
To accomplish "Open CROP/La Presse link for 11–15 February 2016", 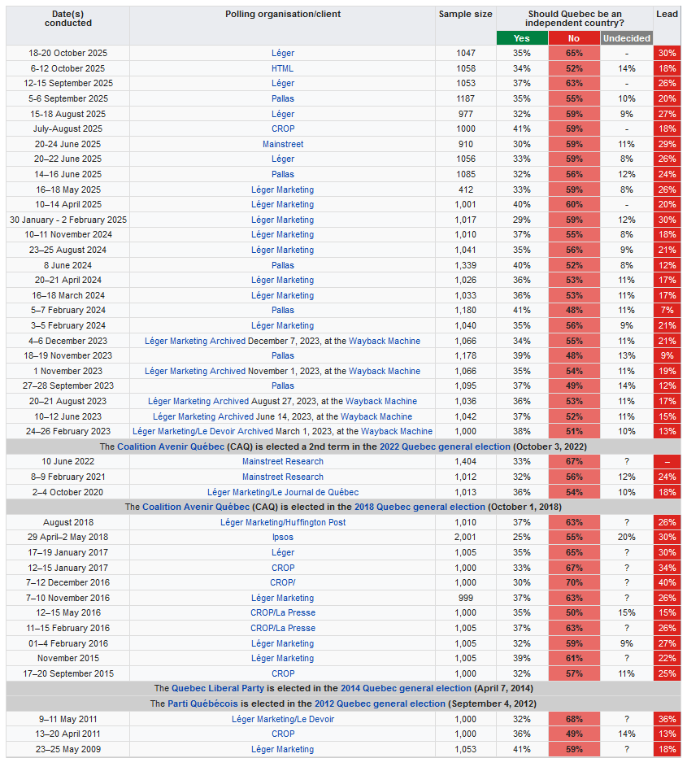I will (283, 628).
